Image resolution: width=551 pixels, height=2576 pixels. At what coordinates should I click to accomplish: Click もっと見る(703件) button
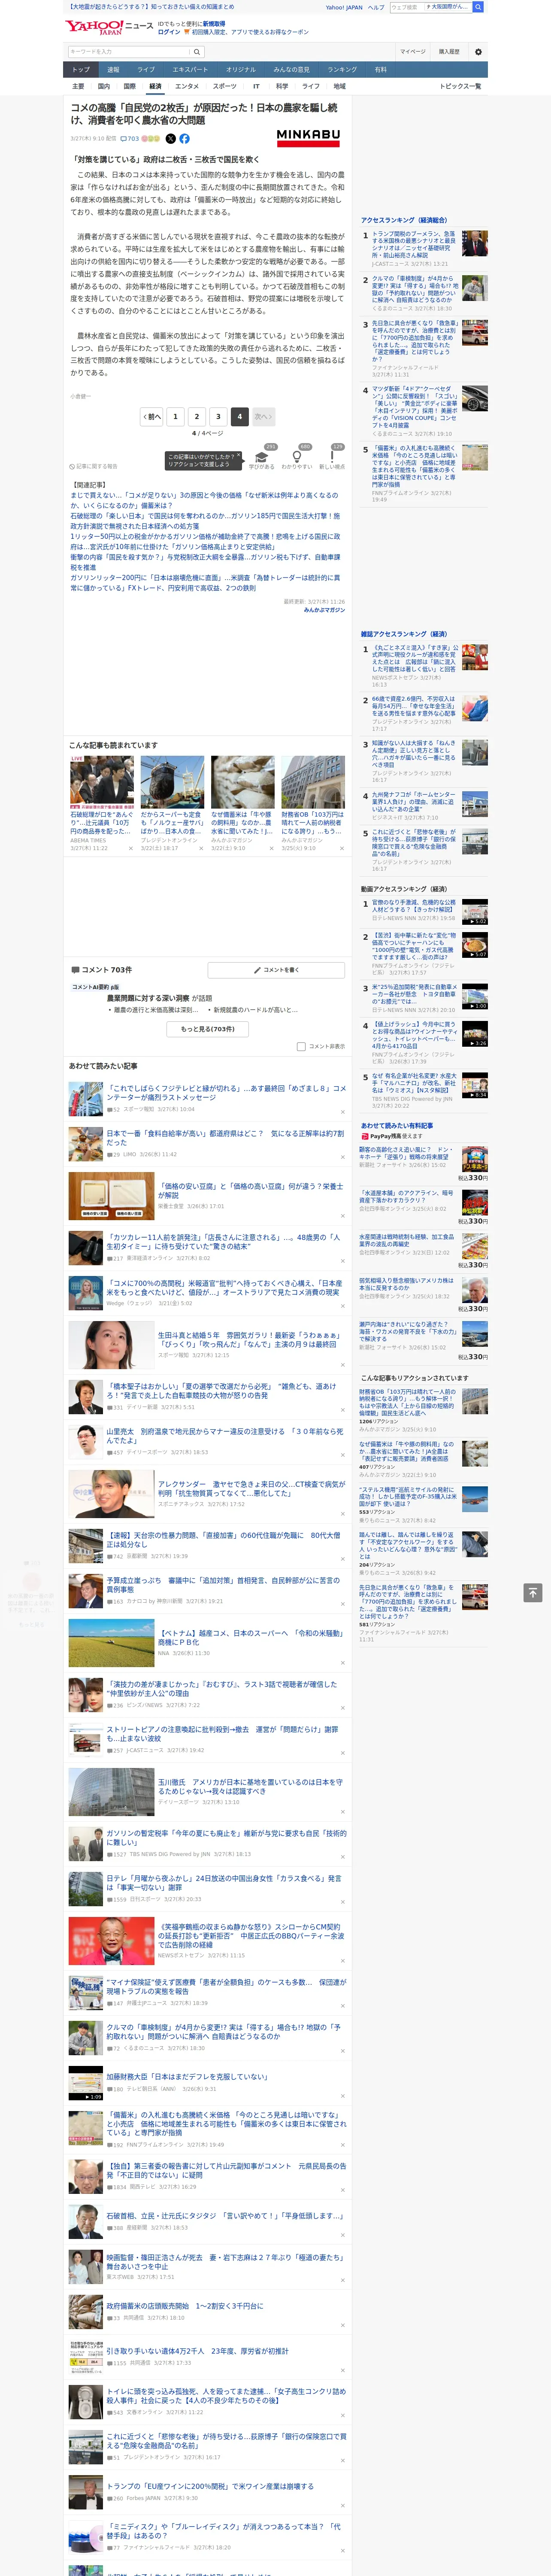point(208,1029)
